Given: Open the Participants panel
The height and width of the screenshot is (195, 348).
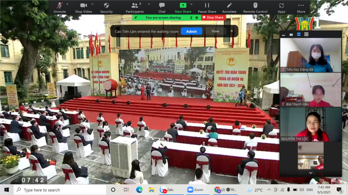Looking at the screenshot, I should click(x=134, y=7).
